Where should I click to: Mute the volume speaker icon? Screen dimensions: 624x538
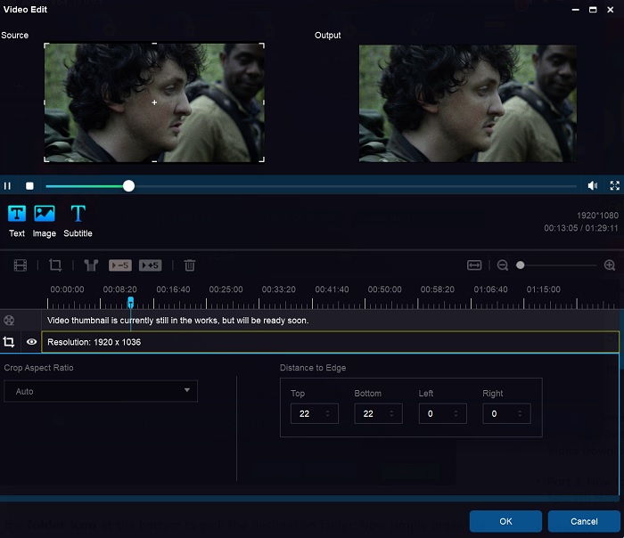593,185
